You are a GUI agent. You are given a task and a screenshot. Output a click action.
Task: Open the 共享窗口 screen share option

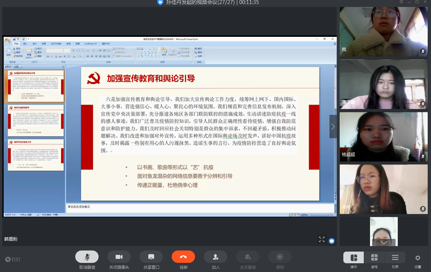(151, 257)
